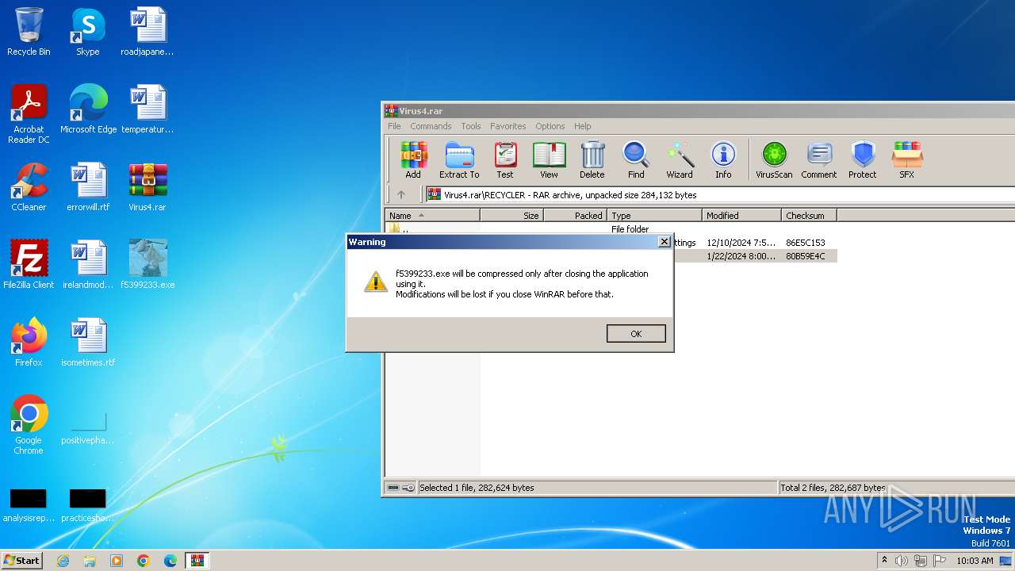This screenshot has height=571, width=1015.
Task: Click the Protect archive icon
Action: coord(863,160)
